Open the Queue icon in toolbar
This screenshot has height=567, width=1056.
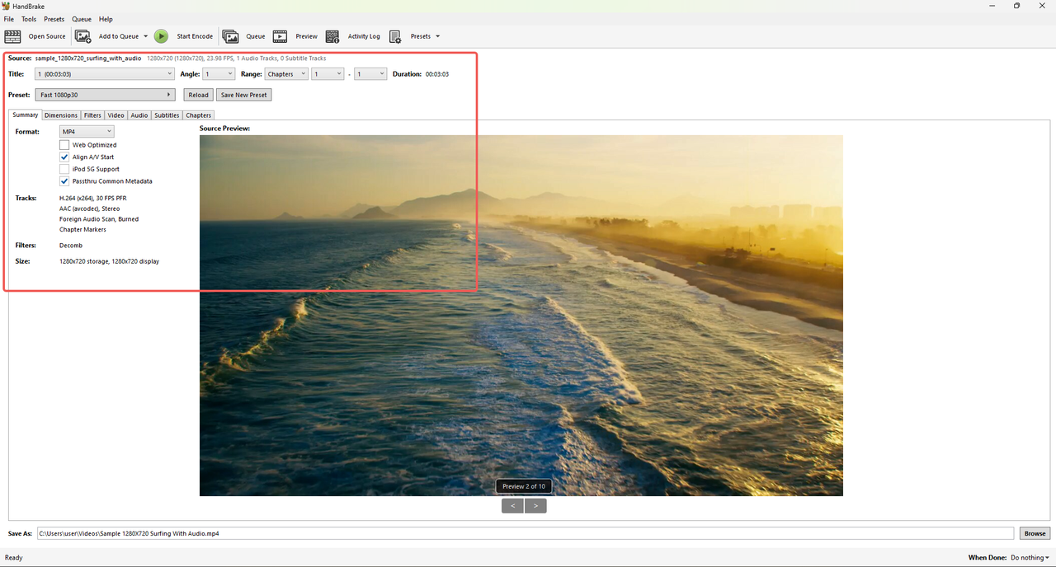[x=230, y=36]
